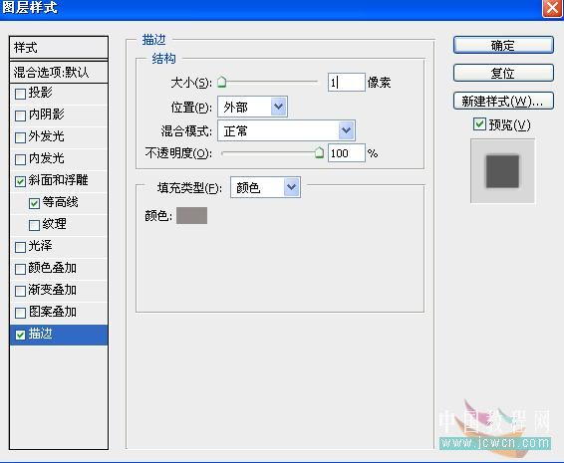
Task: Click the style preview thumbnail
Action: point(502,171)
